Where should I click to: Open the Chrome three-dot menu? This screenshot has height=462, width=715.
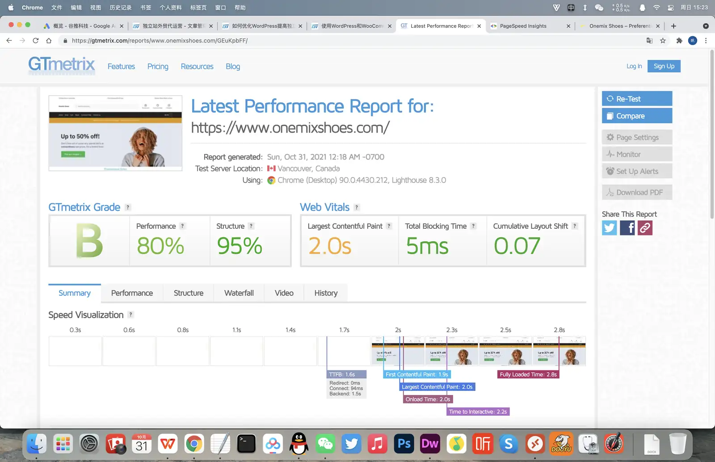pos(706,41)
